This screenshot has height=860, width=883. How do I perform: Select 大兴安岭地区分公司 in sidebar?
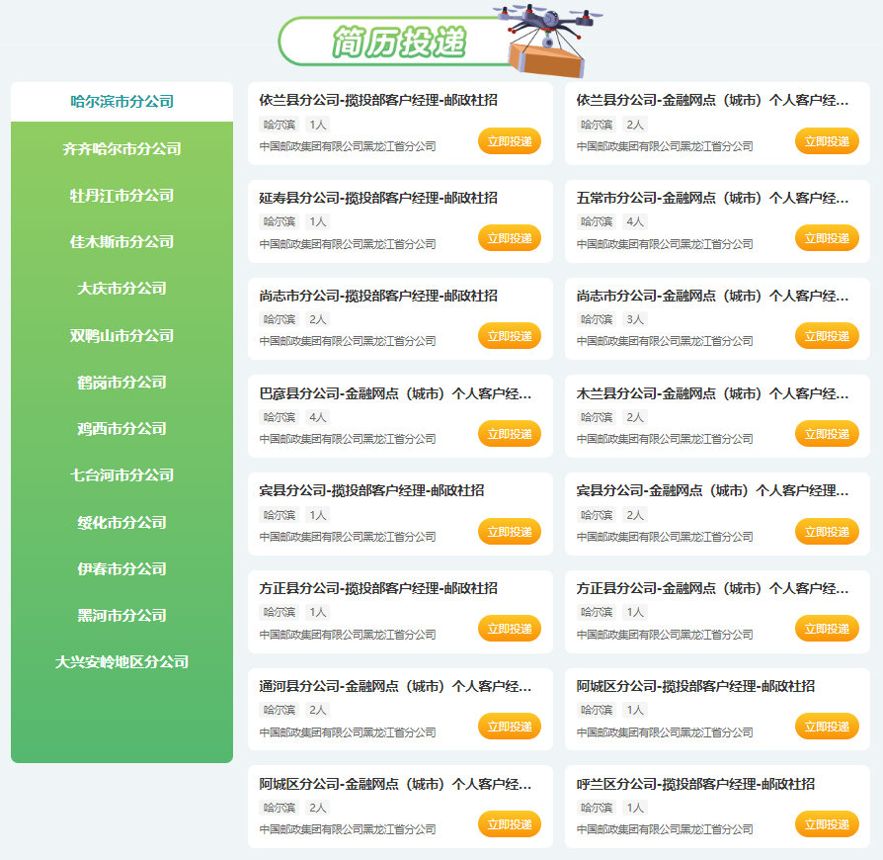(x=121, y=661)
